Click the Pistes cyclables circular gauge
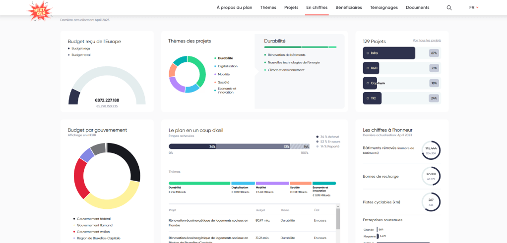507x243 pixels. tap(431, 202)
